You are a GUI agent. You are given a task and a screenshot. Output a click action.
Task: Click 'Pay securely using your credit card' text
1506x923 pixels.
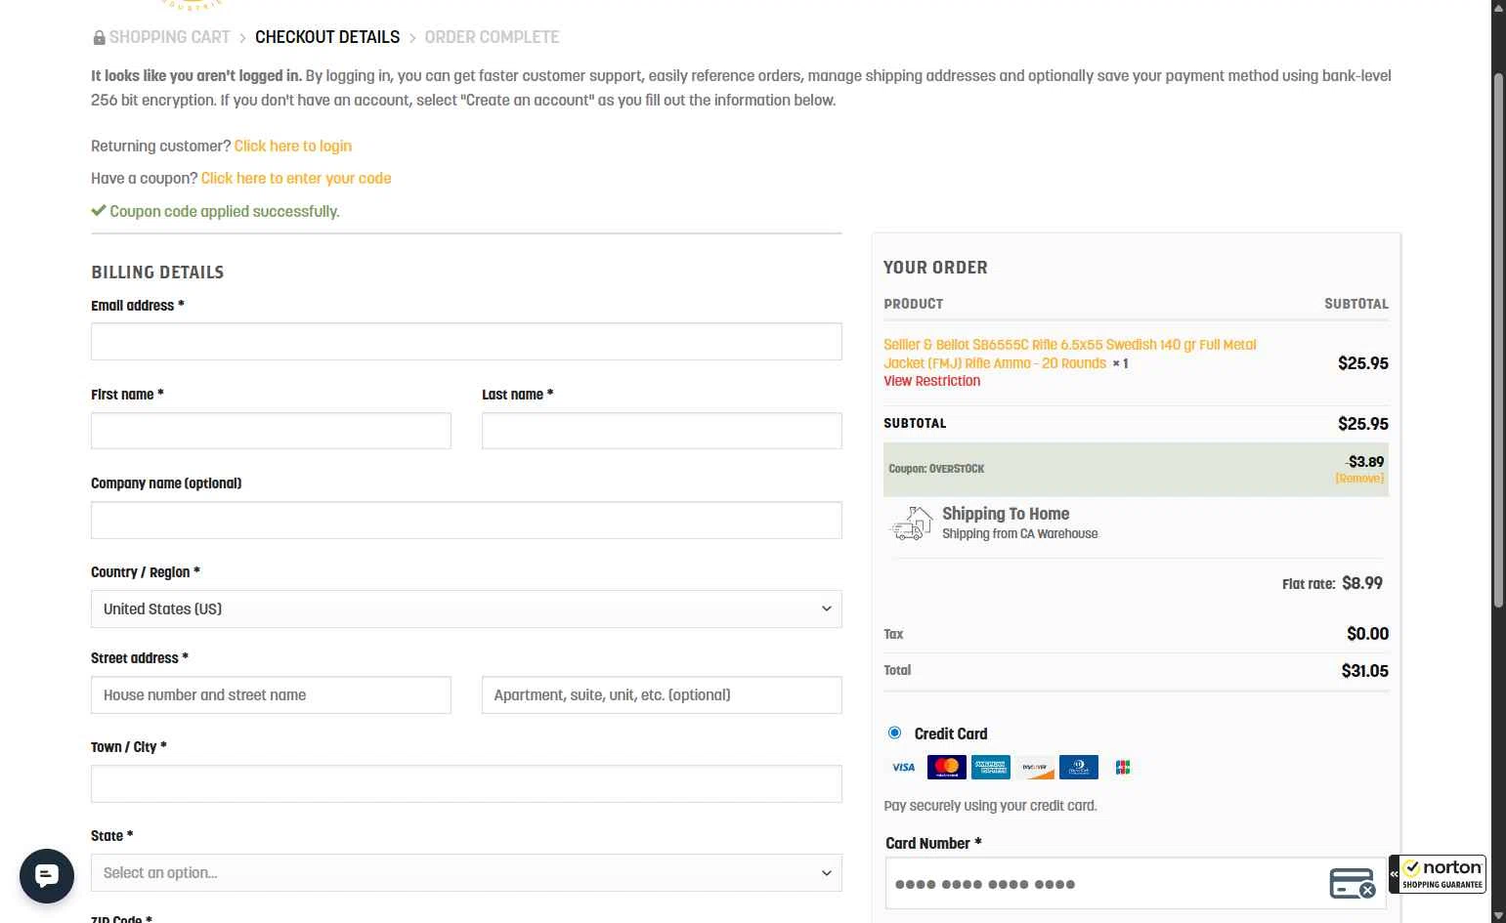[x=990, y=806]
